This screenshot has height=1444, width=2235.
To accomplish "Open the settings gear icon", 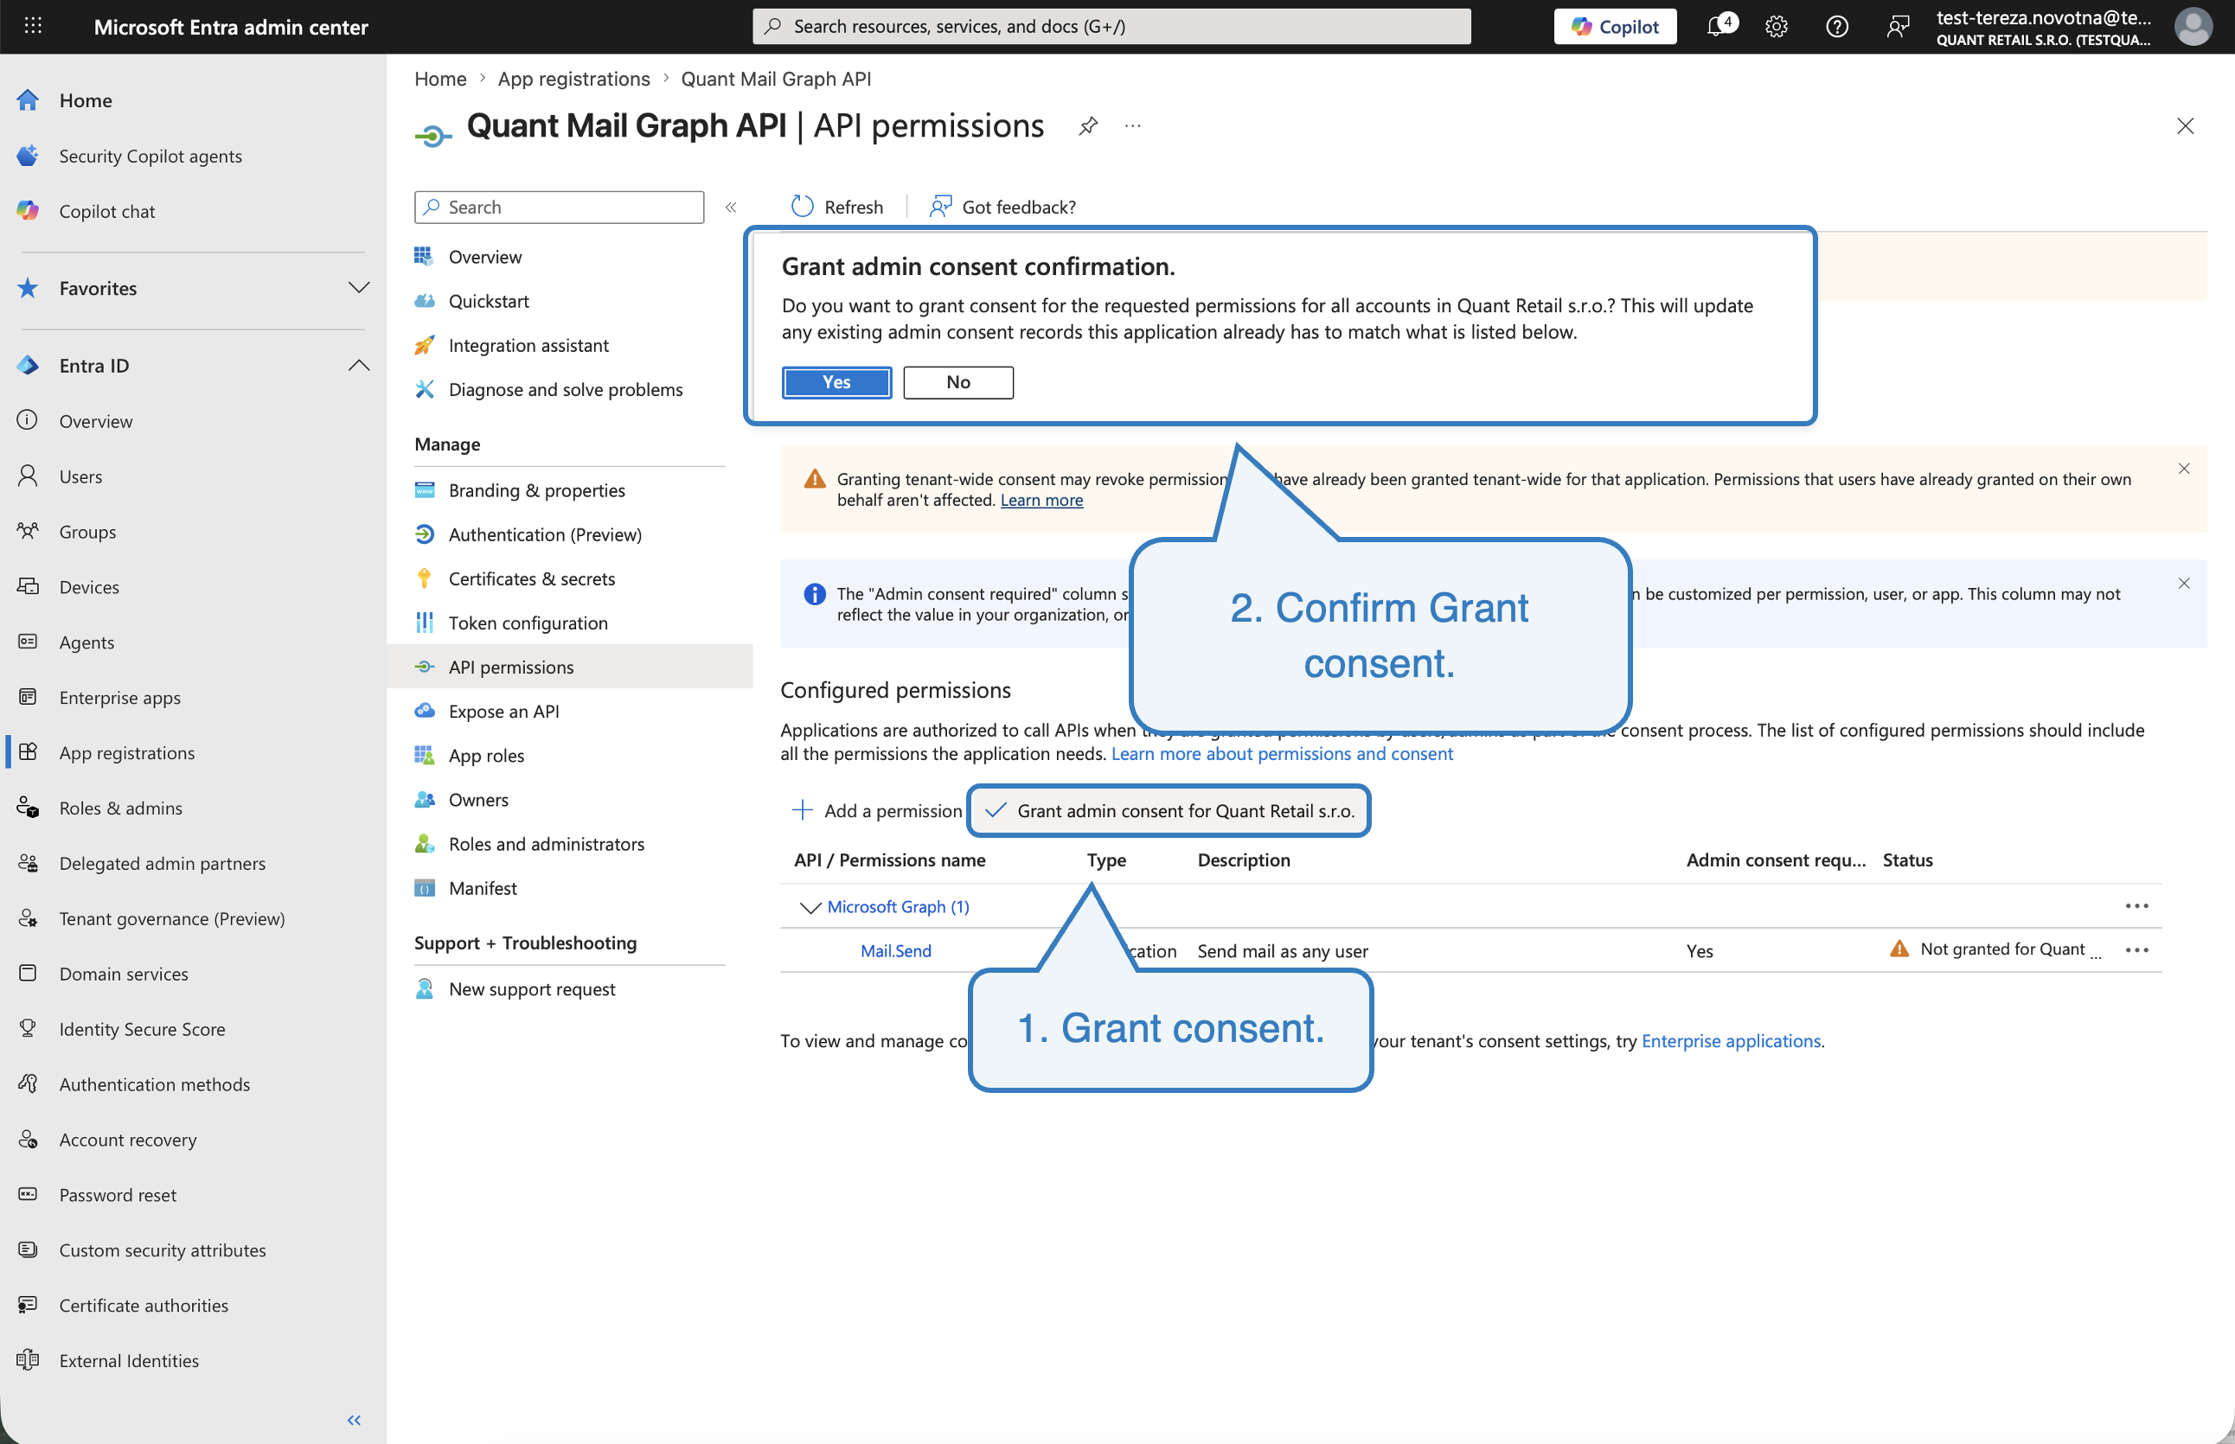I will 1777,26.
